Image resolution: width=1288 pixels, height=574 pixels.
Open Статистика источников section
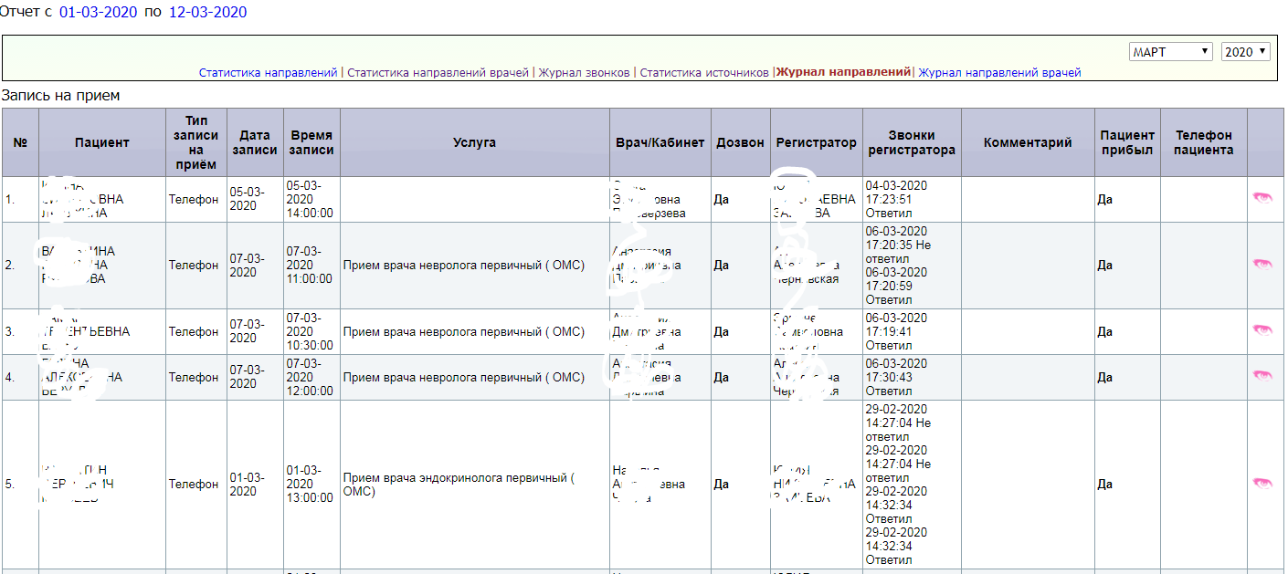tap(703, 73)
